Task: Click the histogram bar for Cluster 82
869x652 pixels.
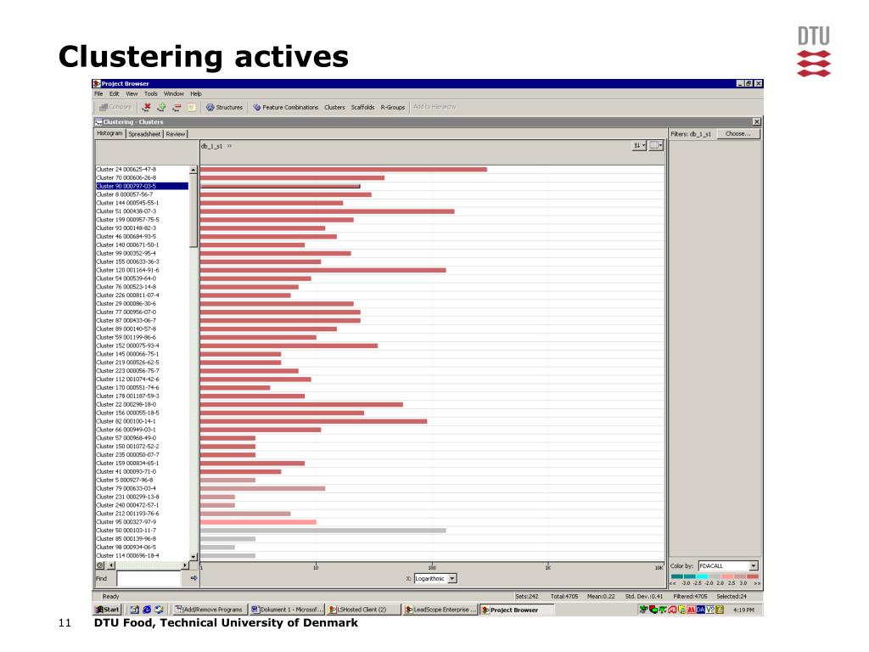Action: tap(314, 421)
